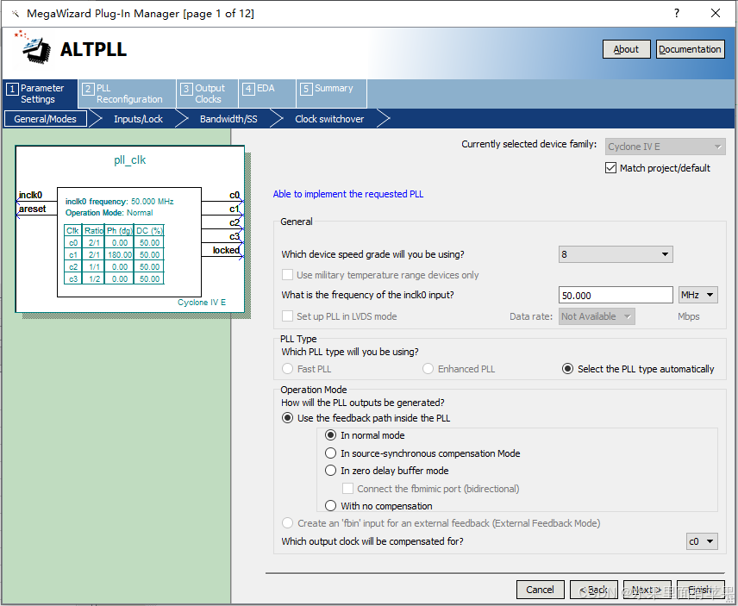Open the speed grade dropdown
Image resolution: width=738 pixels, height=606 pixels.
[x=616, y=254]
